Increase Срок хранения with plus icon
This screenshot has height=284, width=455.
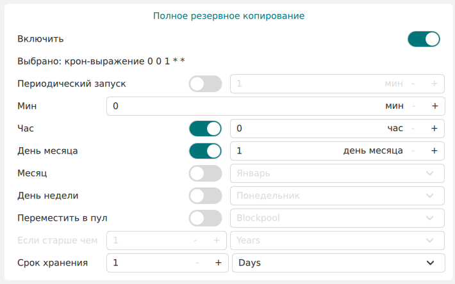218,263
